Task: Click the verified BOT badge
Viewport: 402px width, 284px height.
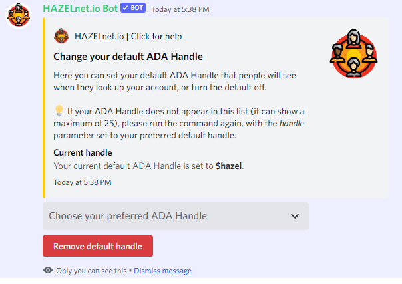Action: click(133, 8)
